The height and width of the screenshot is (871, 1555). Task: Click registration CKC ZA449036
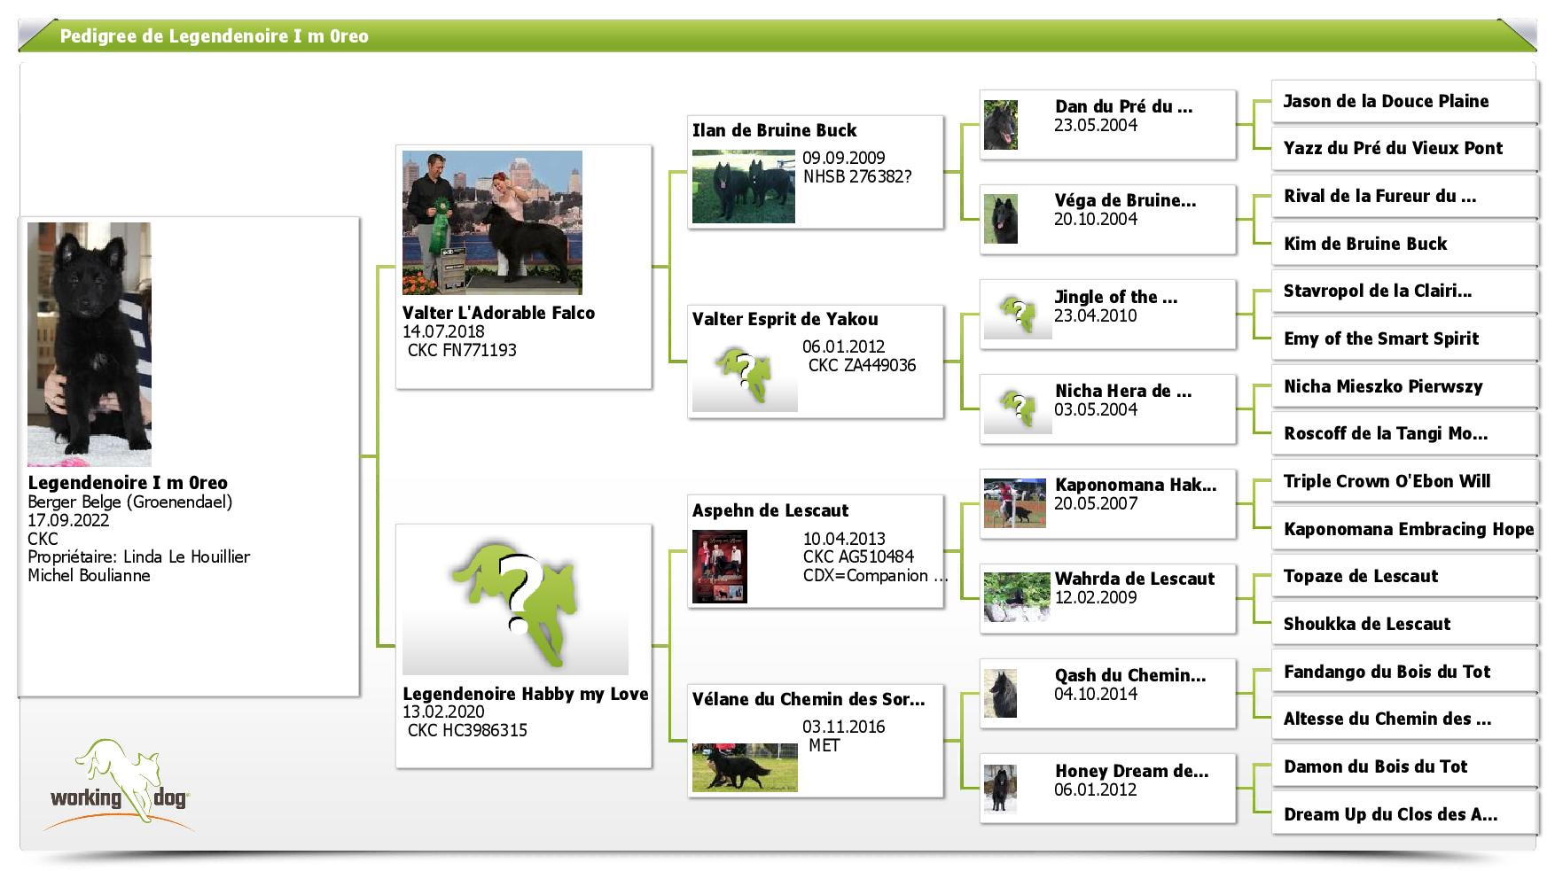point(862,365)
